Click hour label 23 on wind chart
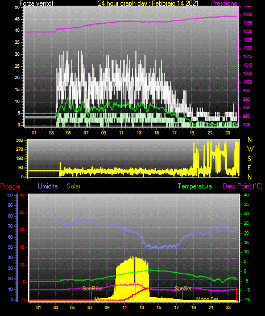The height and width of the screenshot is (316, 265). click(x=227, y=133)
